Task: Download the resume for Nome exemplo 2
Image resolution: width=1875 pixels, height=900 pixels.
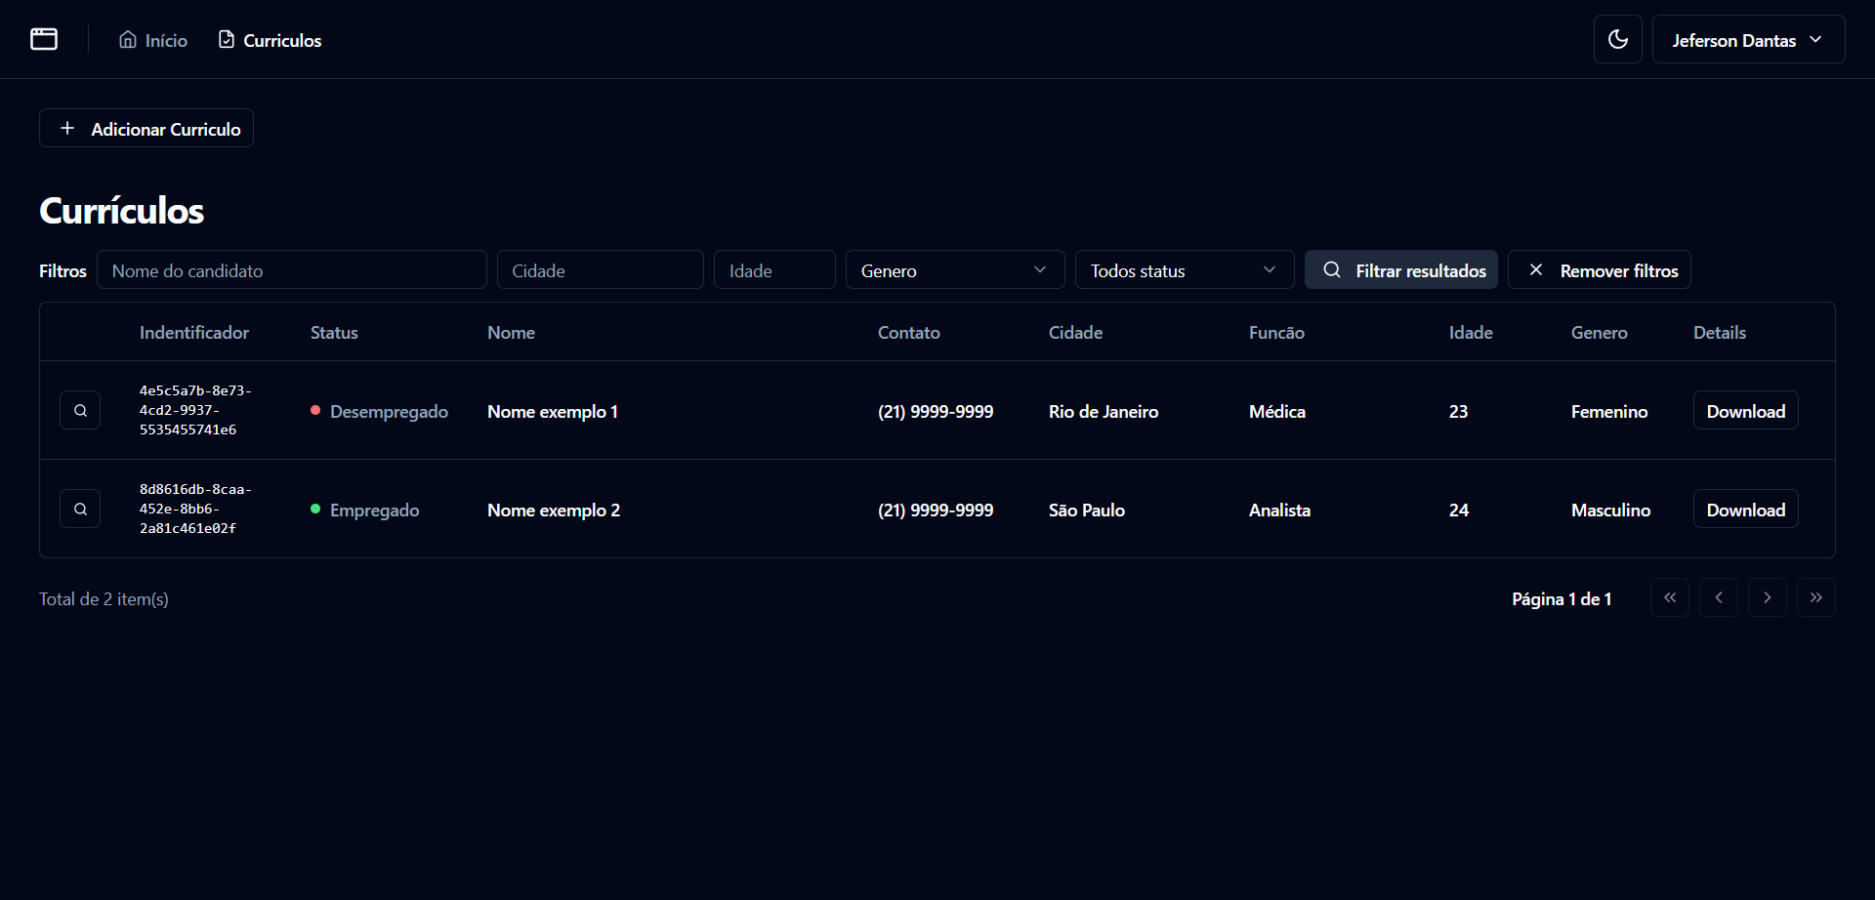Action: 1745,510
